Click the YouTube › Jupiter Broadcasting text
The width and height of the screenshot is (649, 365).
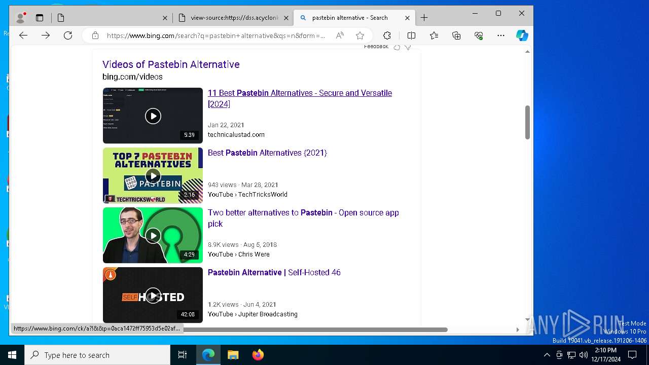[253, 314]
